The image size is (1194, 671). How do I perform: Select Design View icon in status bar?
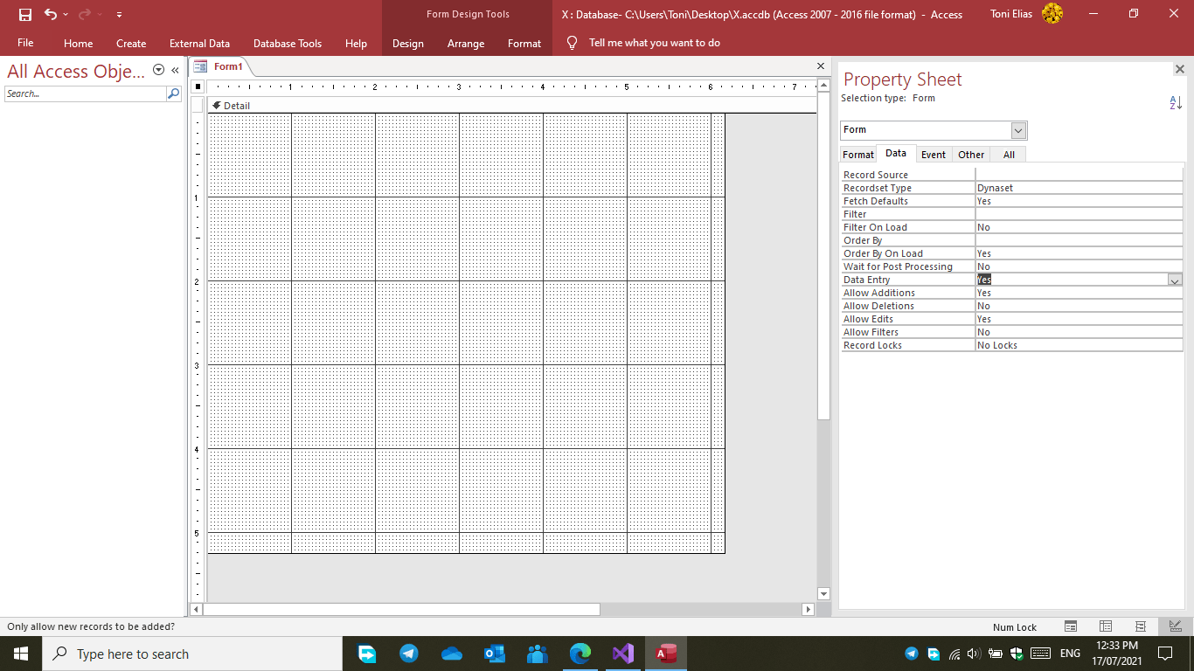click(1176, 626)
